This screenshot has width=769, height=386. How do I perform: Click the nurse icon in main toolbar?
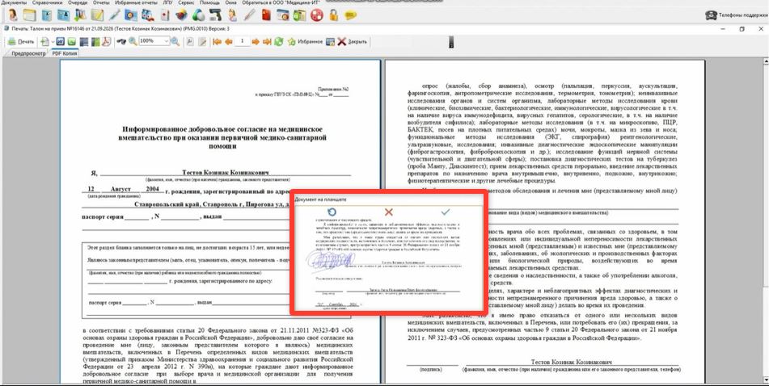[x=231, y=15]
